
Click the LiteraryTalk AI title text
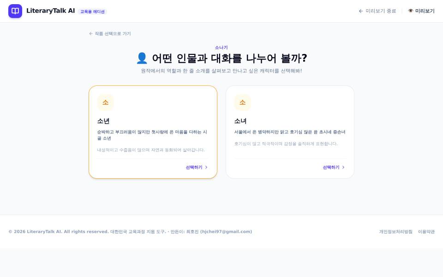tap(51, 11)
